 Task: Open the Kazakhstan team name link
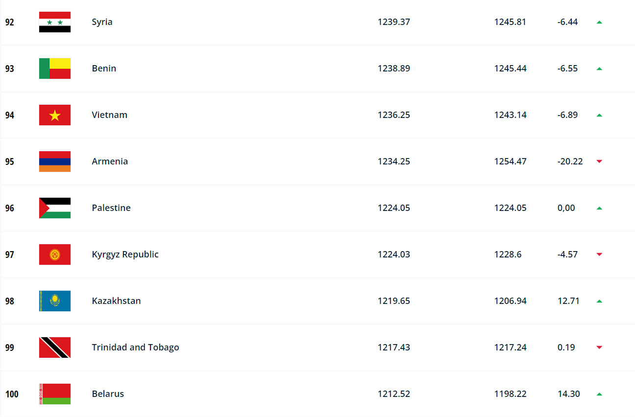(x=116, y=301)
